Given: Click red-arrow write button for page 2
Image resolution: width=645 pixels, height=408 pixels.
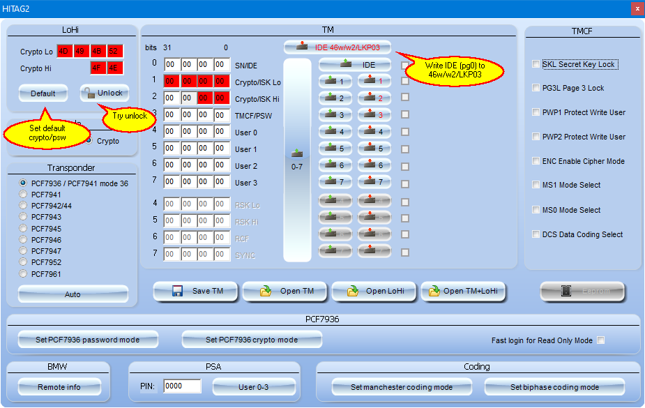Looking at the screenshot, I should tap(374, 98).
